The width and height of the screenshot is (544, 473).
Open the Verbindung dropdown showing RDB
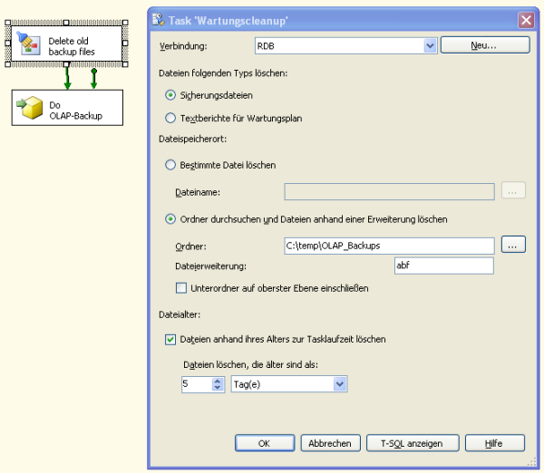430,45
